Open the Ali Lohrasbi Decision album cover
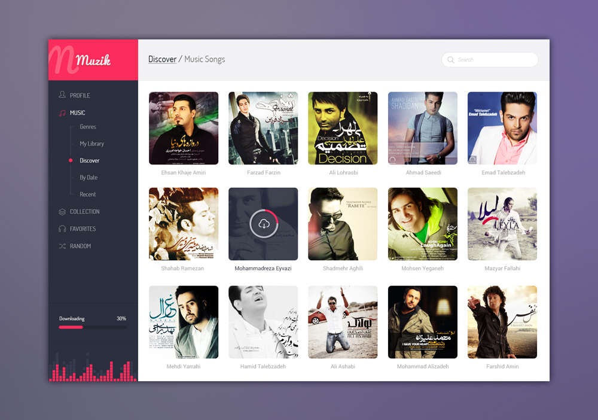The height and width of the screenshot is (420, 598). [x=343, y=128]
